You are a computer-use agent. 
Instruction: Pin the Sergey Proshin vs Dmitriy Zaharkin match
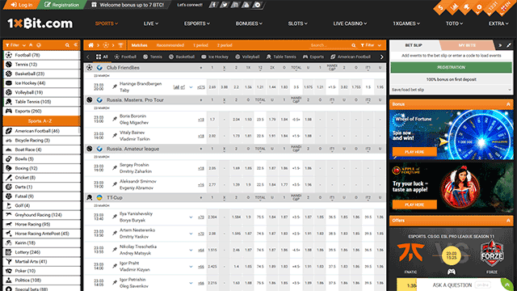tap(115, 168)
